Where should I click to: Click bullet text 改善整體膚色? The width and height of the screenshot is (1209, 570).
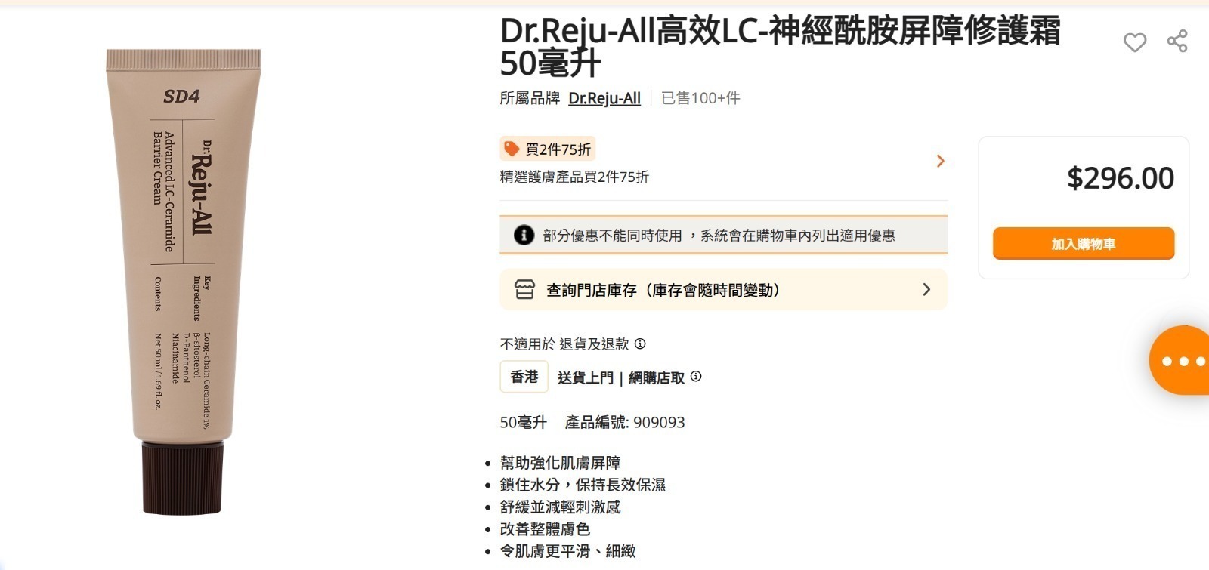[545, 528]
